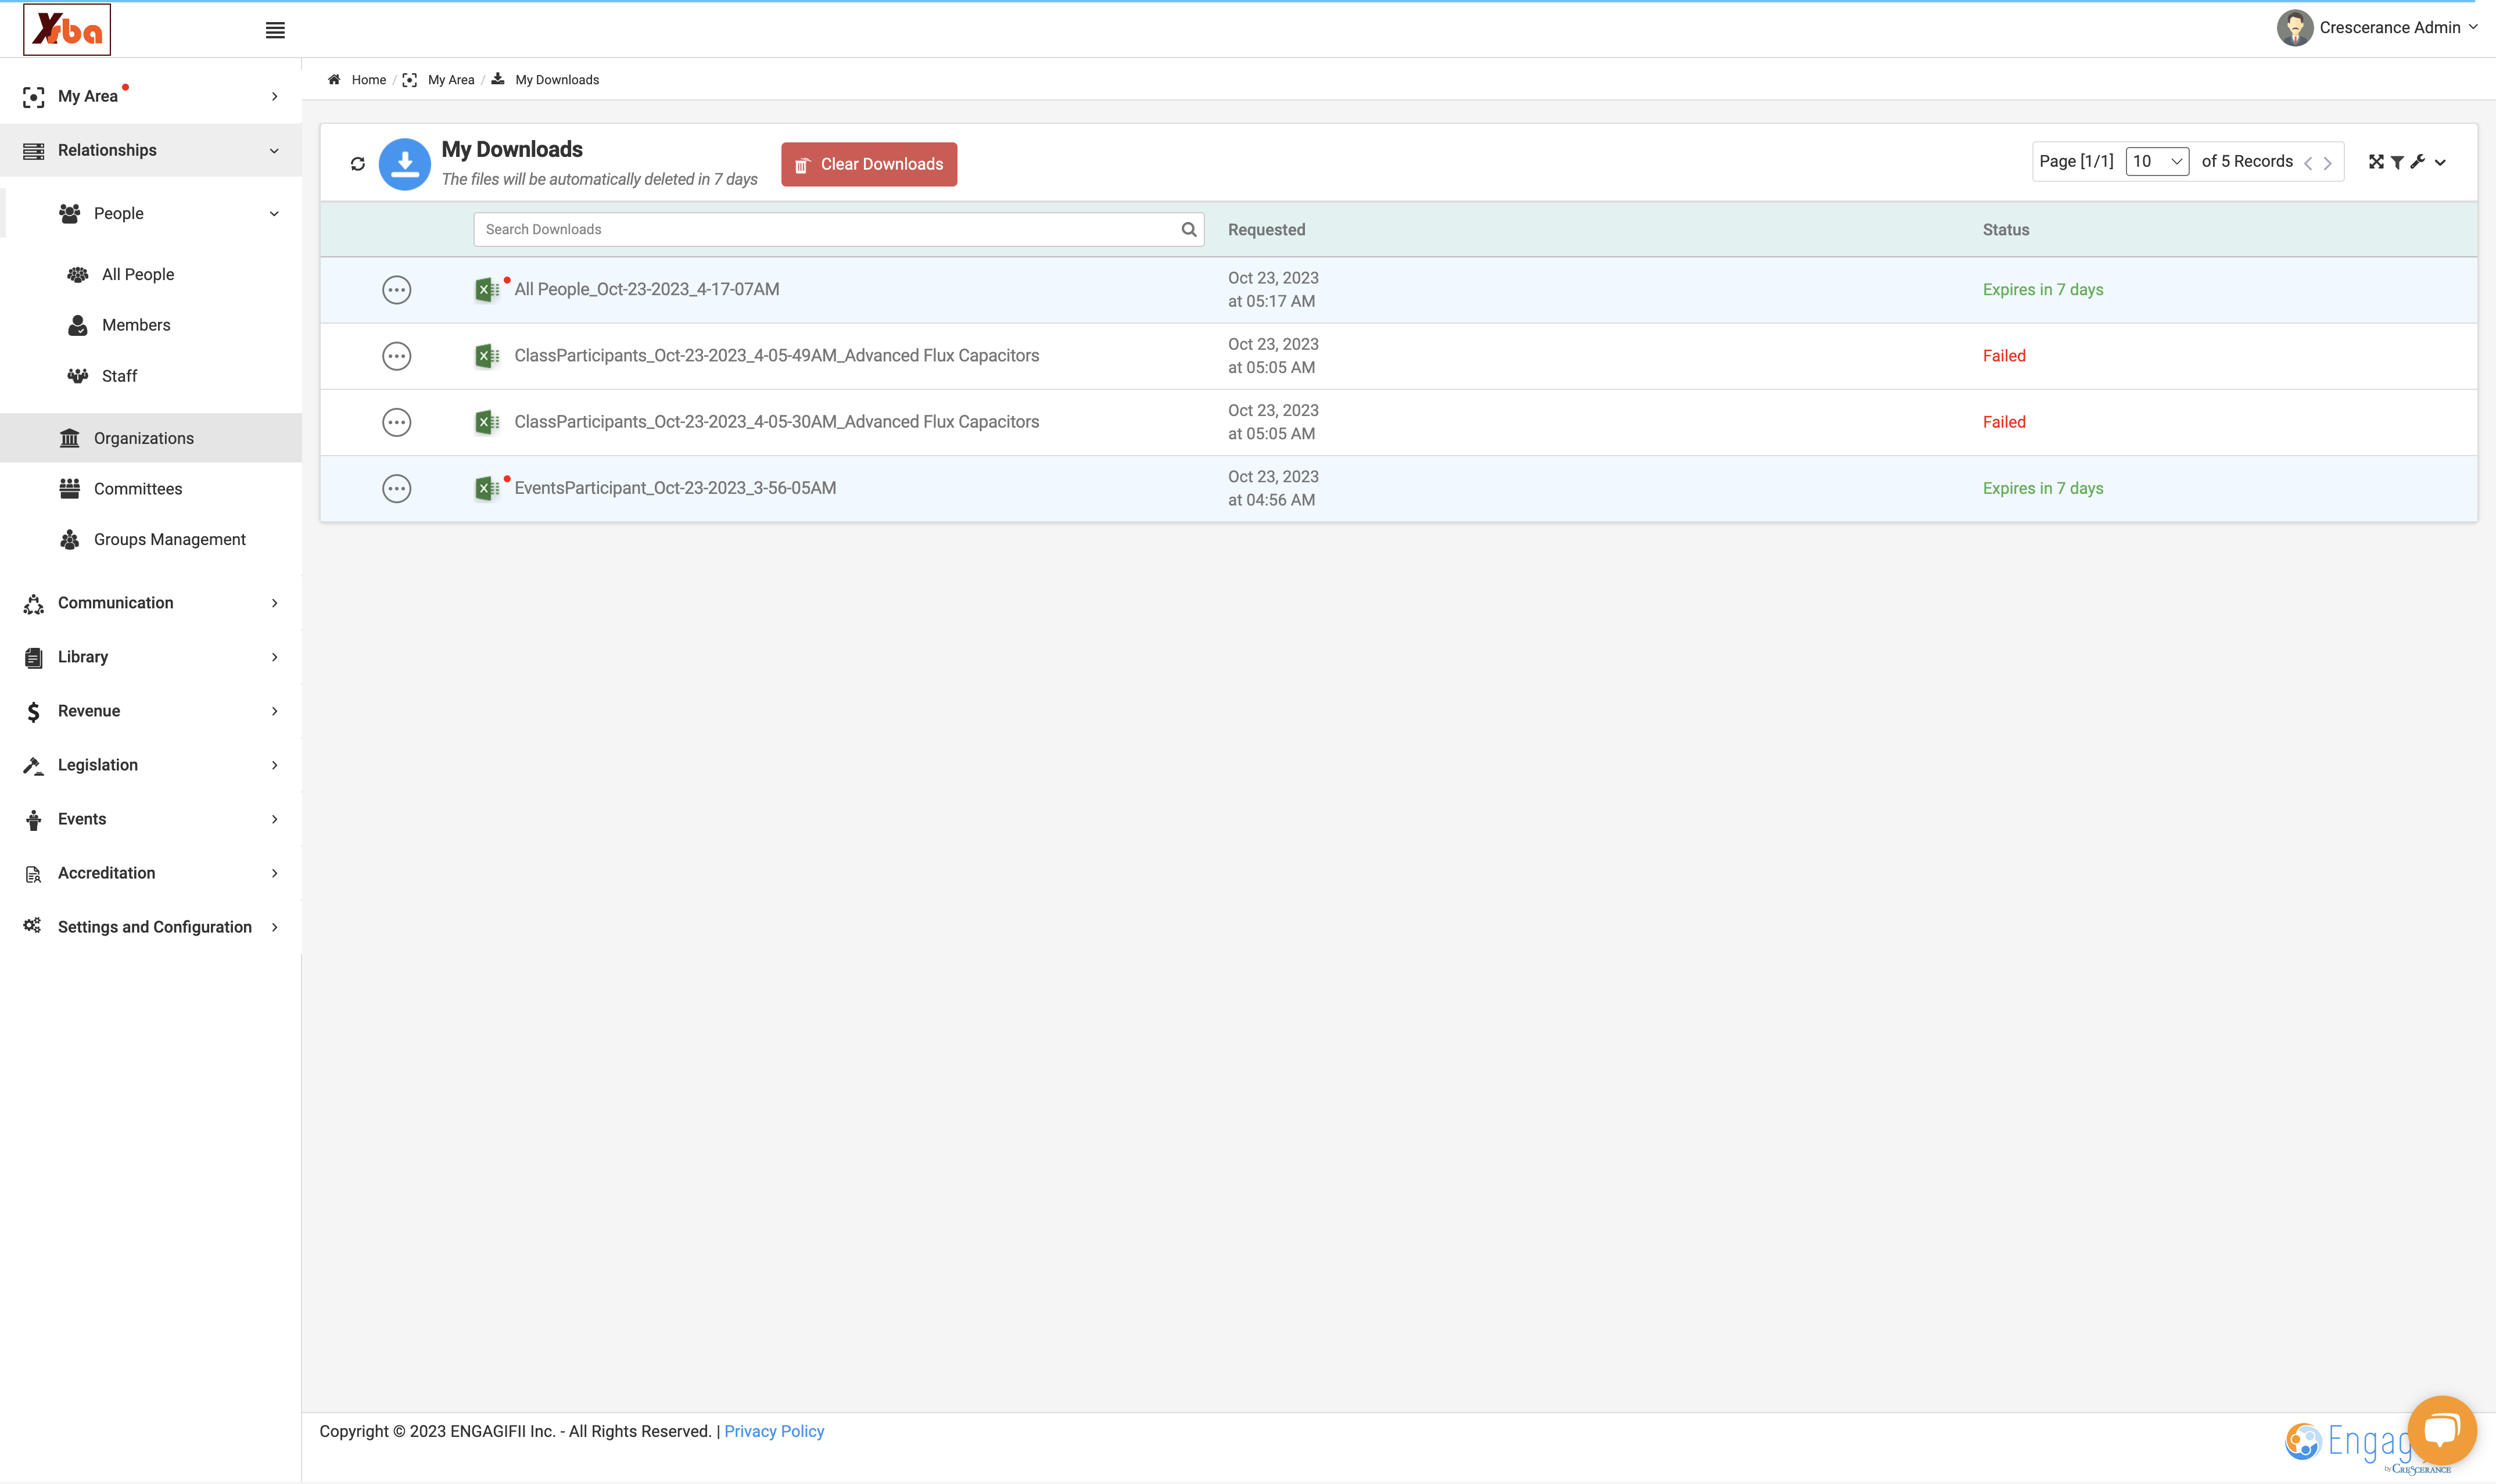The image size is (2496, 1484).
Task: Expand the Communication section
Action: click(151, 603)
